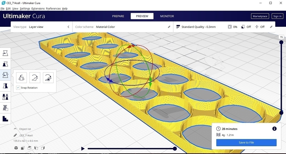Select the Move tool in left toolbar
Screen dimensions: 286x154
(x=5, y=53)
